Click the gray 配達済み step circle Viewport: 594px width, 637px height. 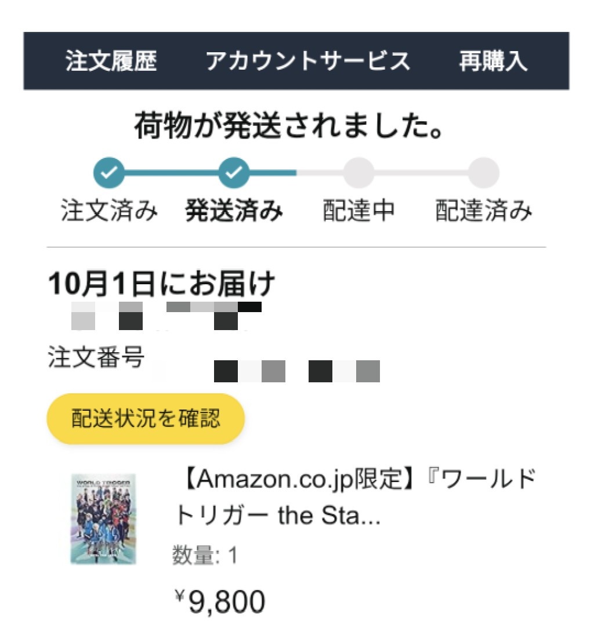coord(484,172)
